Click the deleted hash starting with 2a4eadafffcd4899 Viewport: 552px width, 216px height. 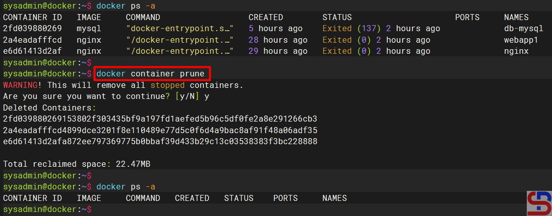(160, 130)
